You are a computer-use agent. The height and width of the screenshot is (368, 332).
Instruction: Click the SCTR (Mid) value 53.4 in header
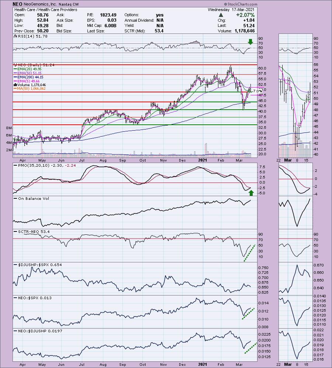tap(159, 31)
